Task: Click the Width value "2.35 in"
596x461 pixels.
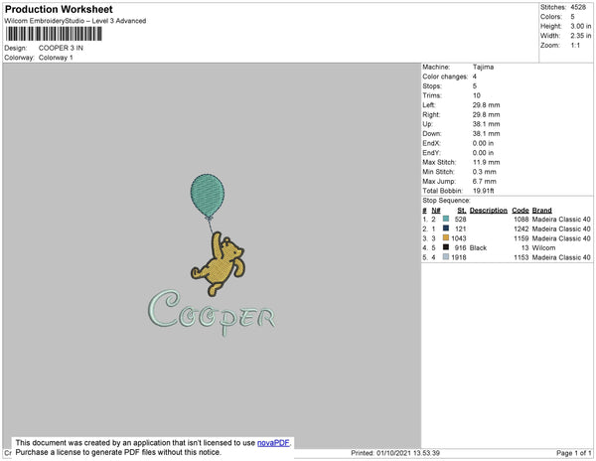Action: [x=581, y=36]
